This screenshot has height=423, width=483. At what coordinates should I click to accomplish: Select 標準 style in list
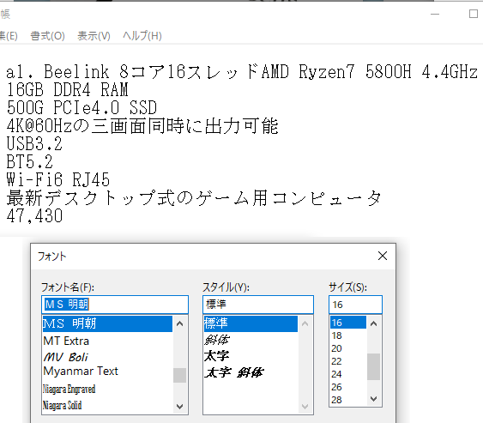tap(251, 323)
